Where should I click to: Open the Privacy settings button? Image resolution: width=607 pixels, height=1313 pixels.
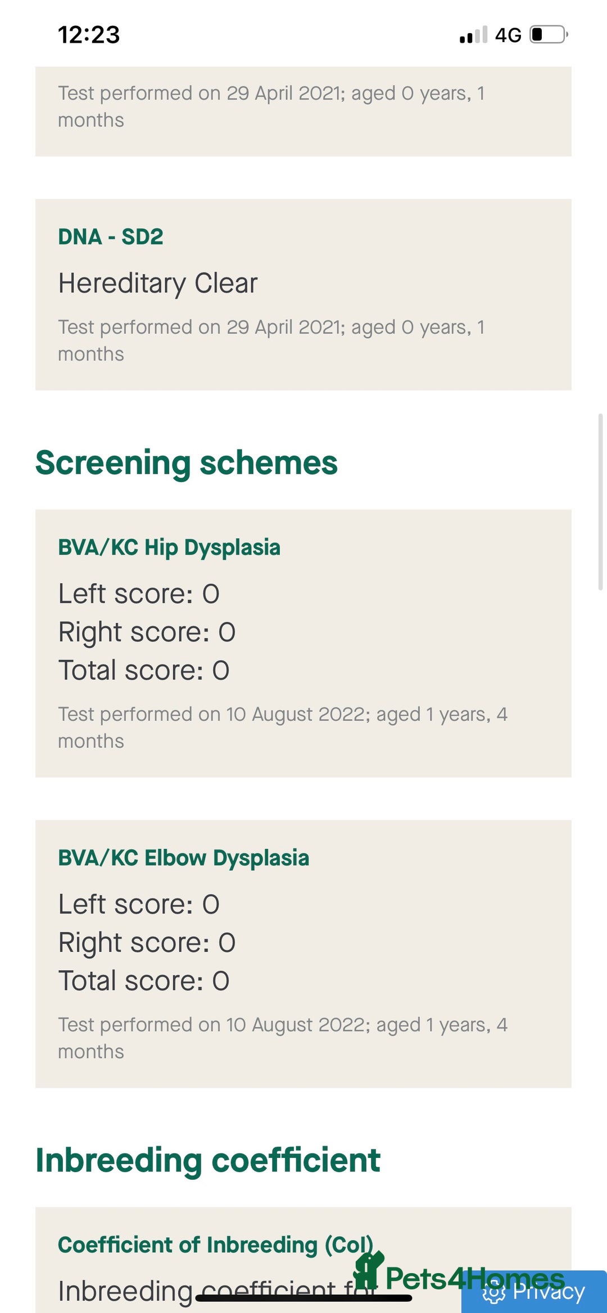pyautogui.click(x=534, y=1292)
